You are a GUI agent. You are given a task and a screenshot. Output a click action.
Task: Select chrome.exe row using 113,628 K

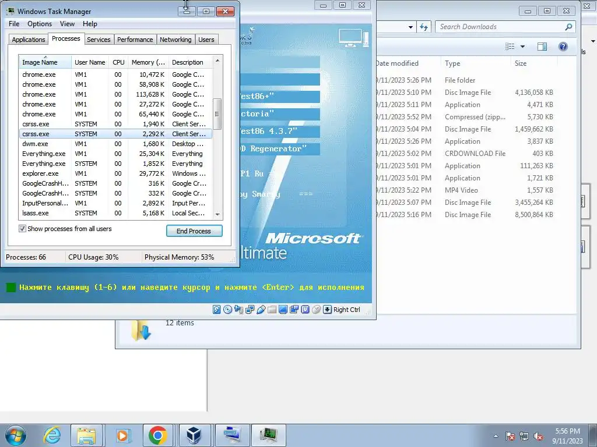coord(115,94)
